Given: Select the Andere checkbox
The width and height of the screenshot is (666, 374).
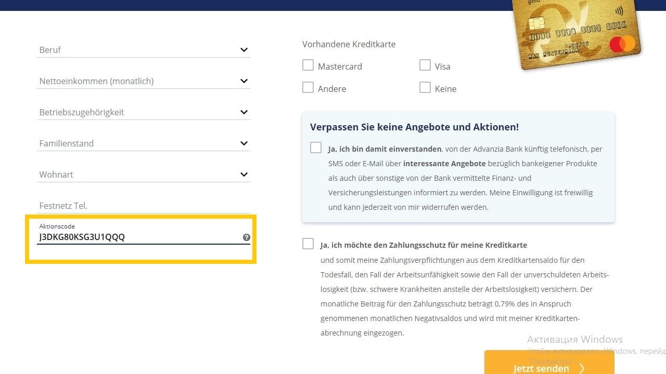Looking at the screenshot, I should (x=308, y=88).
